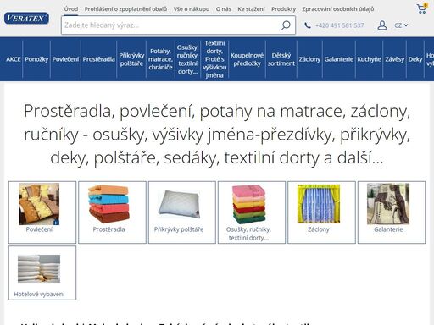Open the user account icon
The height and width of the screenshot is (325, 434).
[382, 25]
